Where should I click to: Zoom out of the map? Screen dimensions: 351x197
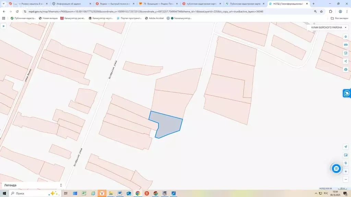click(x=346, y=179)
